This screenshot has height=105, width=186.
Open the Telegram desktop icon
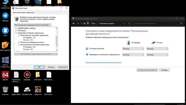[5, 17]
